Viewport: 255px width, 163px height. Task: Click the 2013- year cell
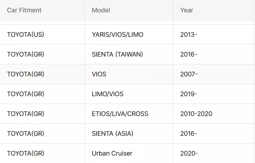click(x=213, y=35)
